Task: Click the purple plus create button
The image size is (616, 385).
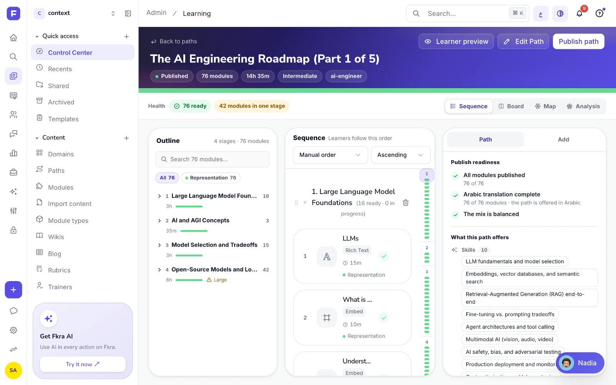Action: [x=13, y=290]
